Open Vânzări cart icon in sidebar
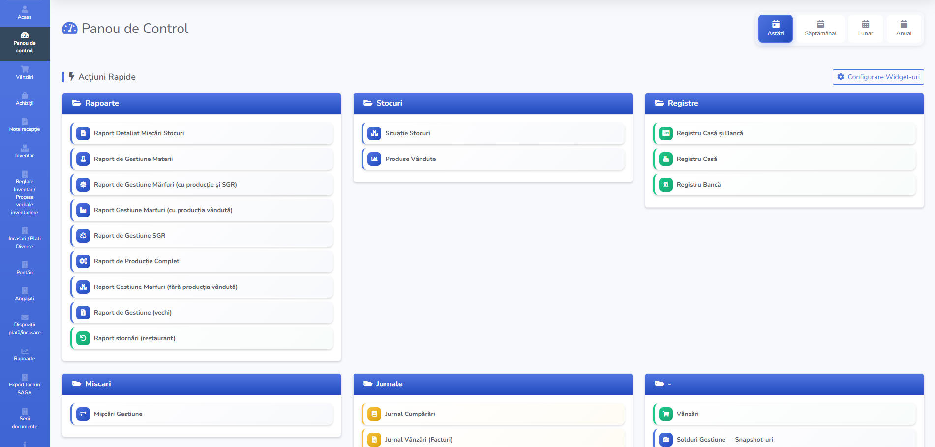The height and width of the screenshot is (447, 935). click(25, 69)
